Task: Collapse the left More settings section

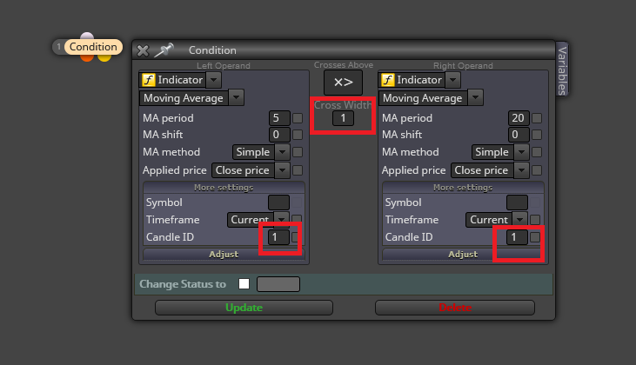Action: point(224,188)
